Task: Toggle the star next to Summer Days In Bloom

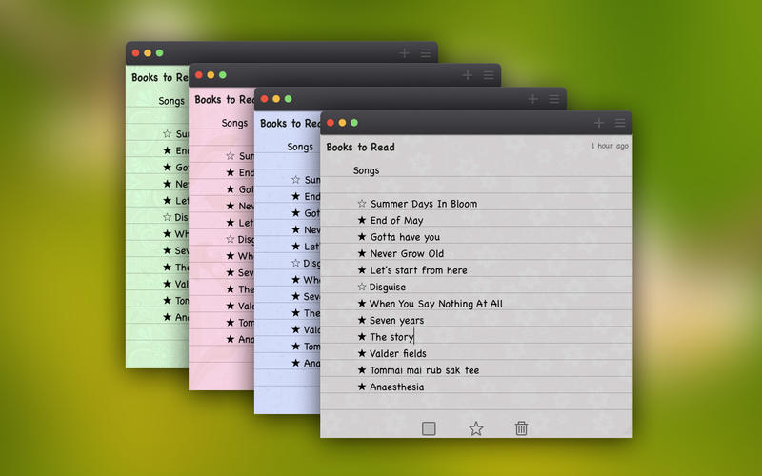Action: 362,204
